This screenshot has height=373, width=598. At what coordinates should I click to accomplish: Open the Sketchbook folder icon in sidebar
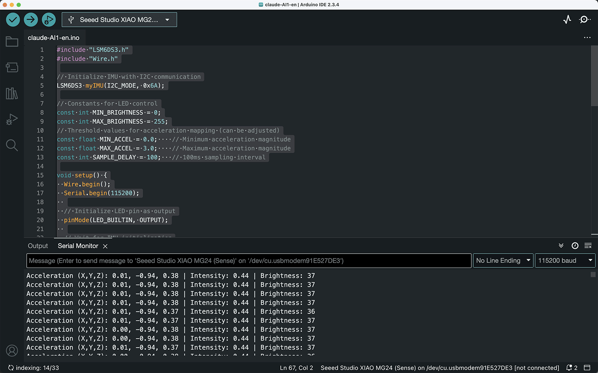click(x=12, y=41)
